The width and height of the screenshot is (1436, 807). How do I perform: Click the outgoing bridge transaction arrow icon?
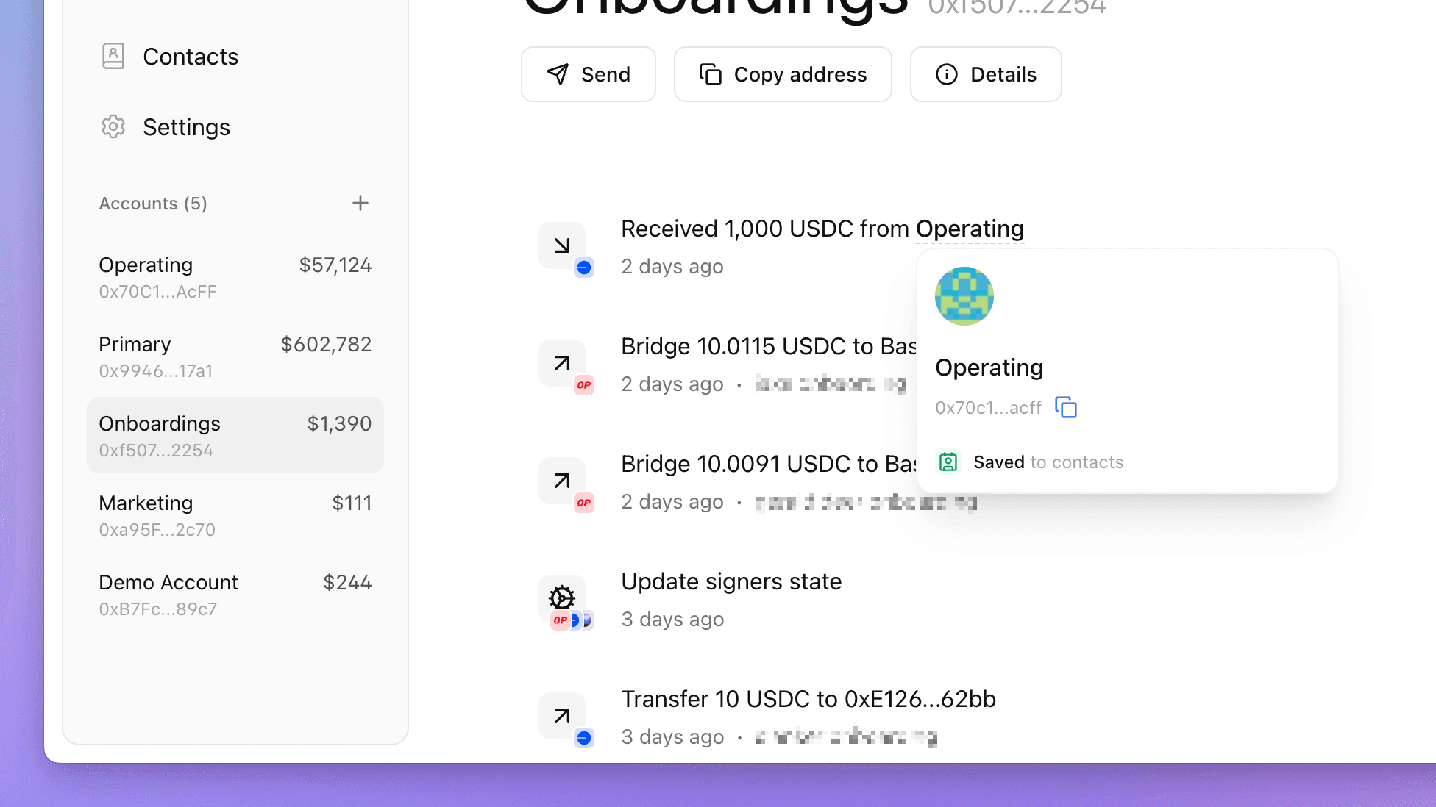click(561, 362)
